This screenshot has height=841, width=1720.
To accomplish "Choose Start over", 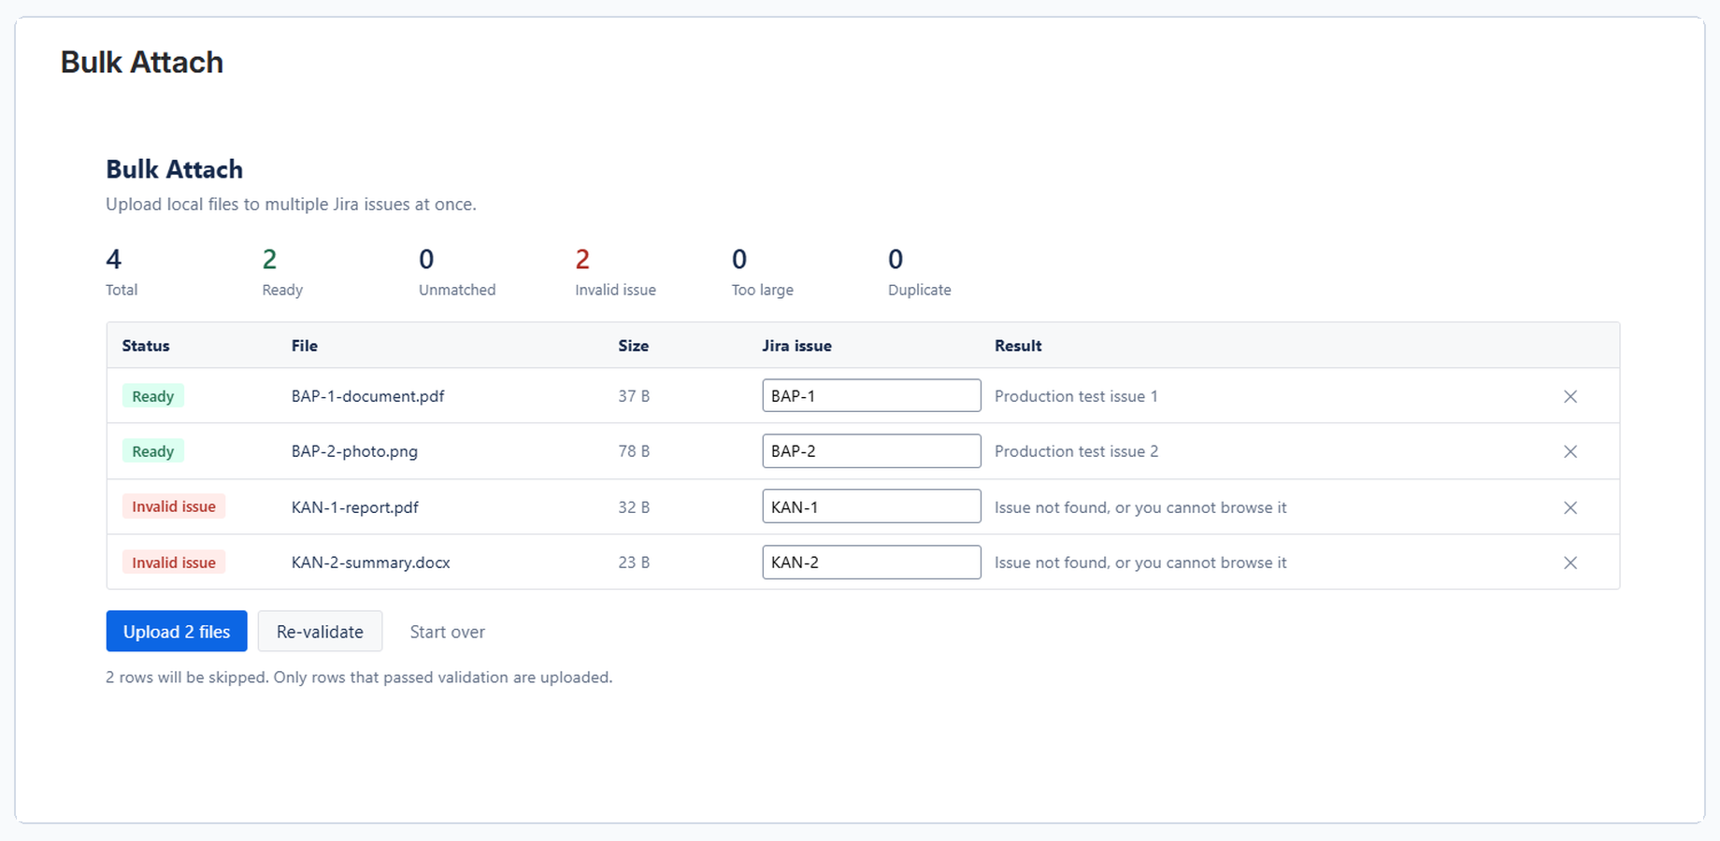I will point(447,632).
